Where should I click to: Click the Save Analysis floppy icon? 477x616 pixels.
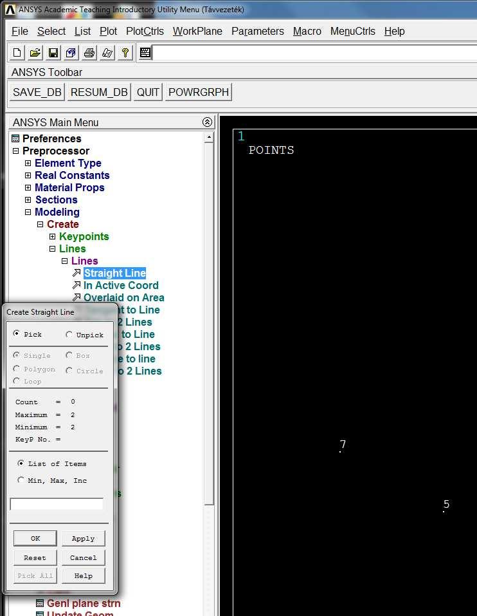pyautogui.click(x=53, y=53)
